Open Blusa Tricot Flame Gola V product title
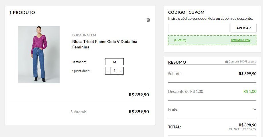Image resolution: width=263 pixels, height=137 pixels. (105, 44)
